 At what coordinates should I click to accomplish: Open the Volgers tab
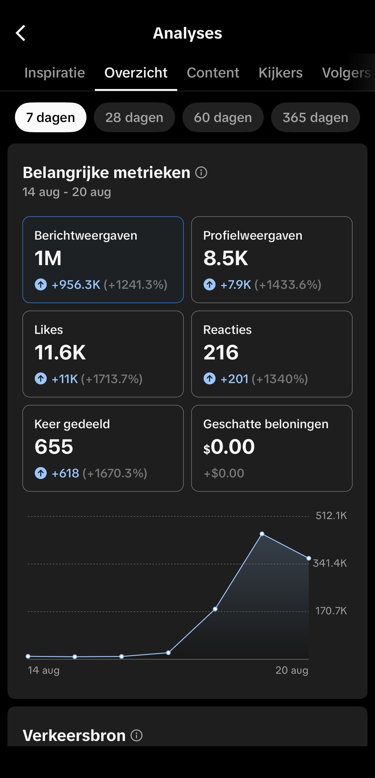(346, 73)
